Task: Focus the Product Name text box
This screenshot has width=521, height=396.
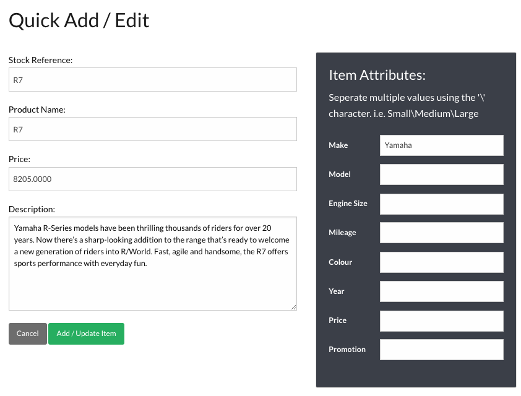Action: (x=152, y=129)
